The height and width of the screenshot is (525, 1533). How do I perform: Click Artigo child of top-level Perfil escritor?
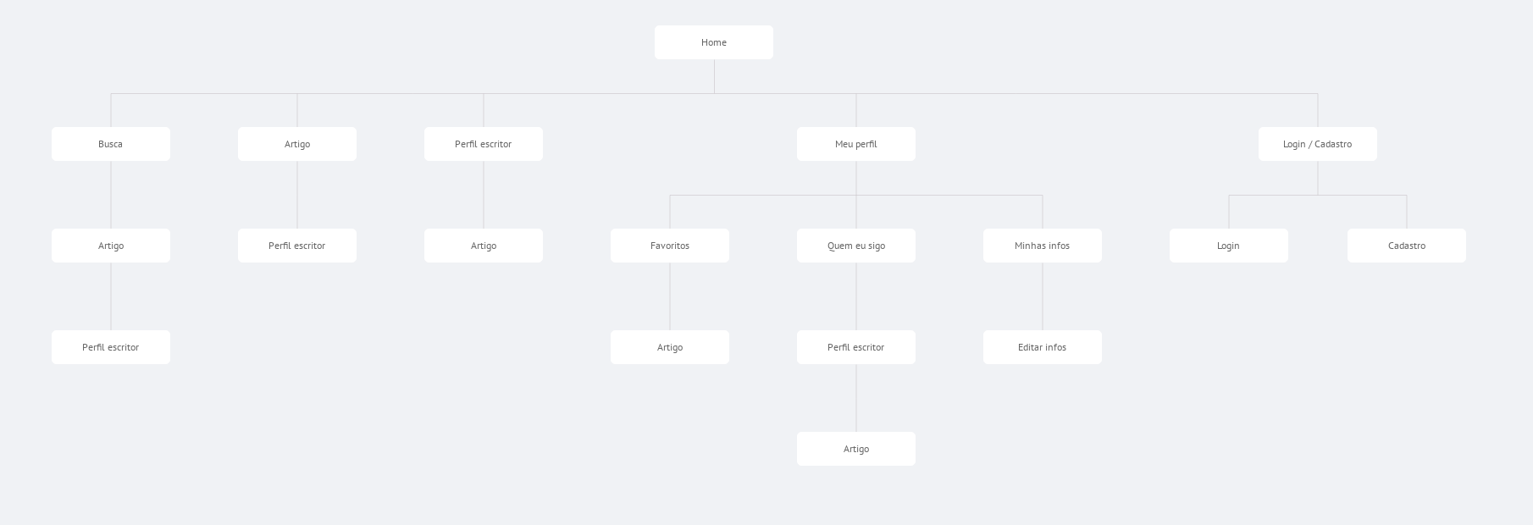point(484,246)
